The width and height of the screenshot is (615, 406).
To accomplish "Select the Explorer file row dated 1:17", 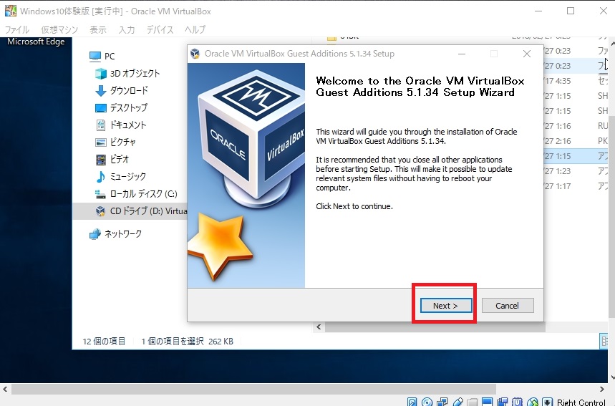I will [x=576, y=186].
